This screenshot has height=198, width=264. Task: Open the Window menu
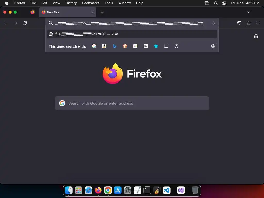(125, 3)
